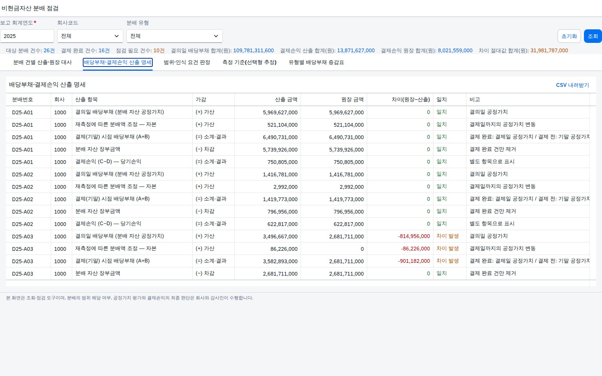Go to 측정 기준(선택형 추정) tab
The image size is (602, 376).
249,62
